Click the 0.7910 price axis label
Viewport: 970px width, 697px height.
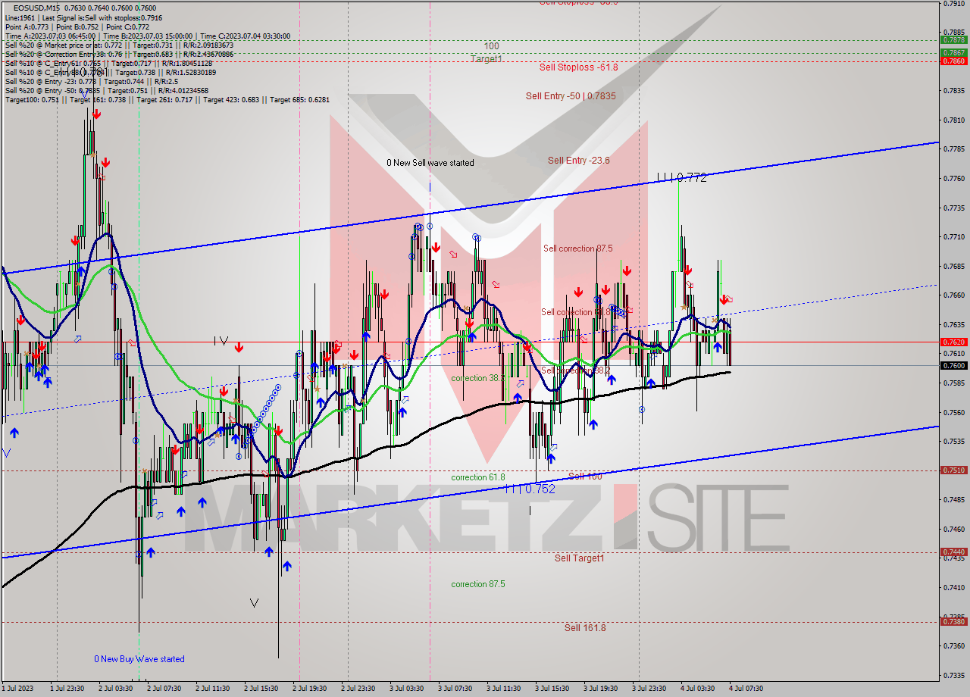pyautogui.click(x=953, y=3)
